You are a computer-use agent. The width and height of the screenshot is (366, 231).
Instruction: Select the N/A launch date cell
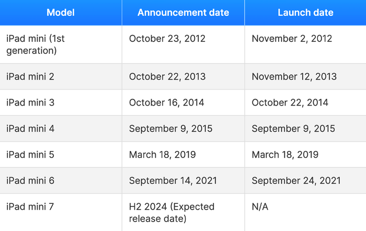click(x=260, y=207)
